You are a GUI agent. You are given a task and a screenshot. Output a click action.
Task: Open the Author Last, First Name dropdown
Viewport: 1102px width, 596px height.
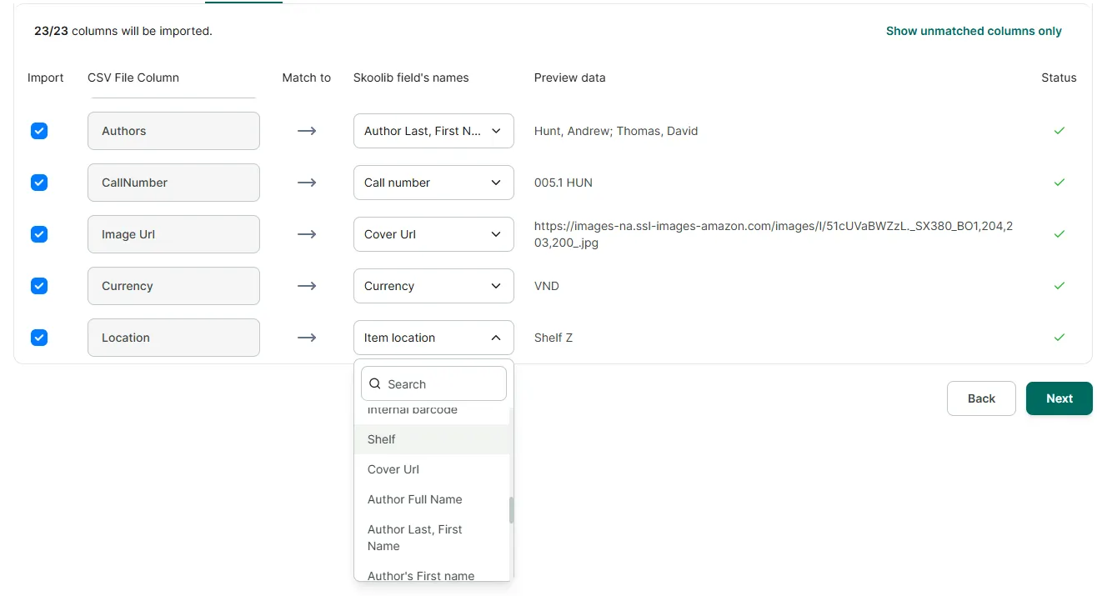[x=433, y=131]
